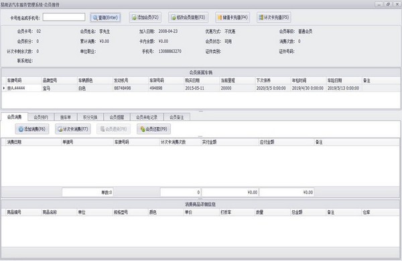Viewport: 402px width, 261px height.
Task: Click the 发动机号 column header
Action: [x=131, y=80]
